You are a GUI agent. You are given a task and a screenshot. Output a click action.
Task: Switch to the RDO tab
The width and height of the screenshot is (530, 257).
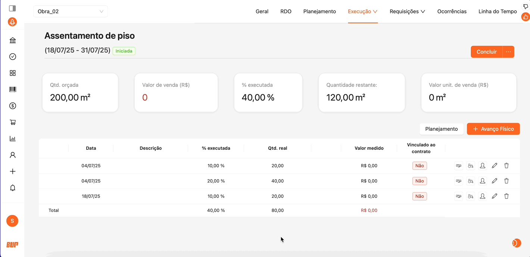pos(286,12)
